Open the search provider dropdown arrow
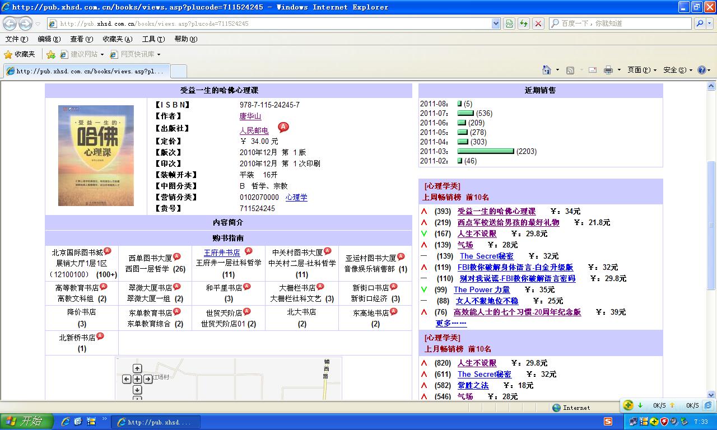Viewport: 717px width, 430px height. click(710, 24)
